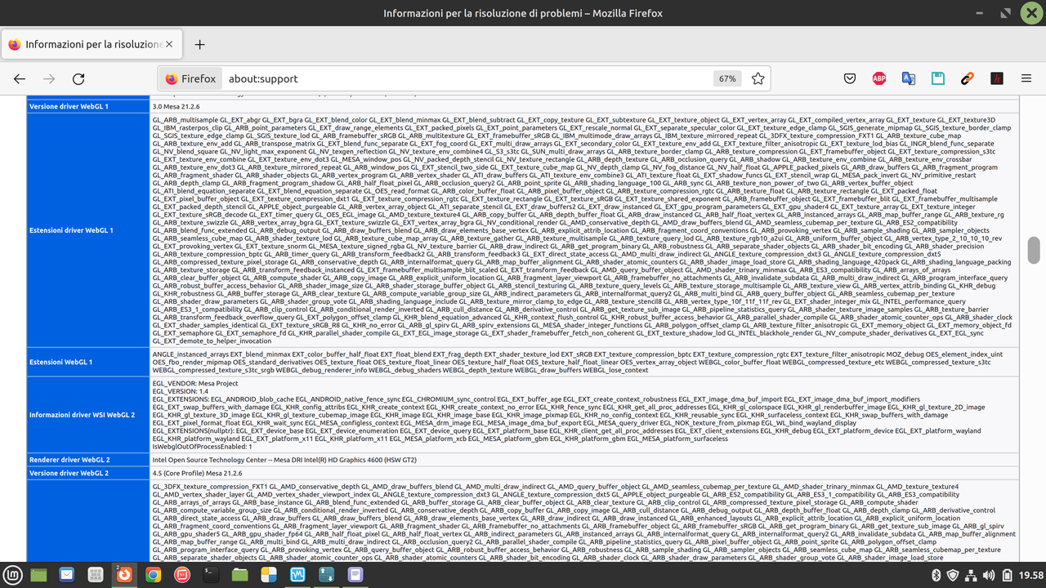The height and width of the screenshot is (588, 1046).
Task: Save the current page to Pocket
Action: tap(850, 78)
